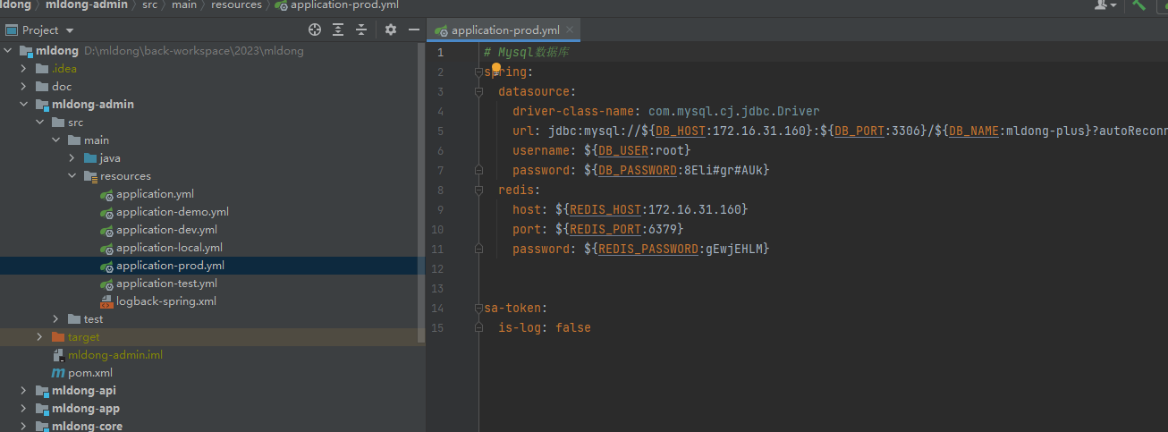Expand the mldong-app module arrow
The height and width of the screenshot is (432, 1168).
(24, 409)
